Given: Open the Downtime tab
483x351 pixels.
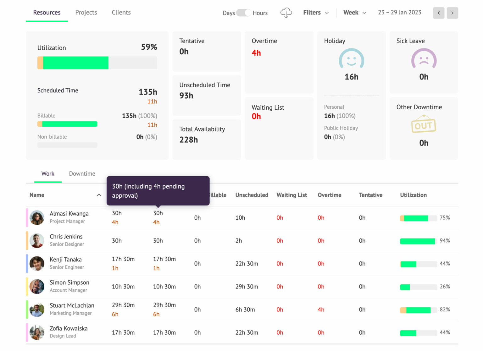Looking at the screenshot, I should click(x=82, y=173).
